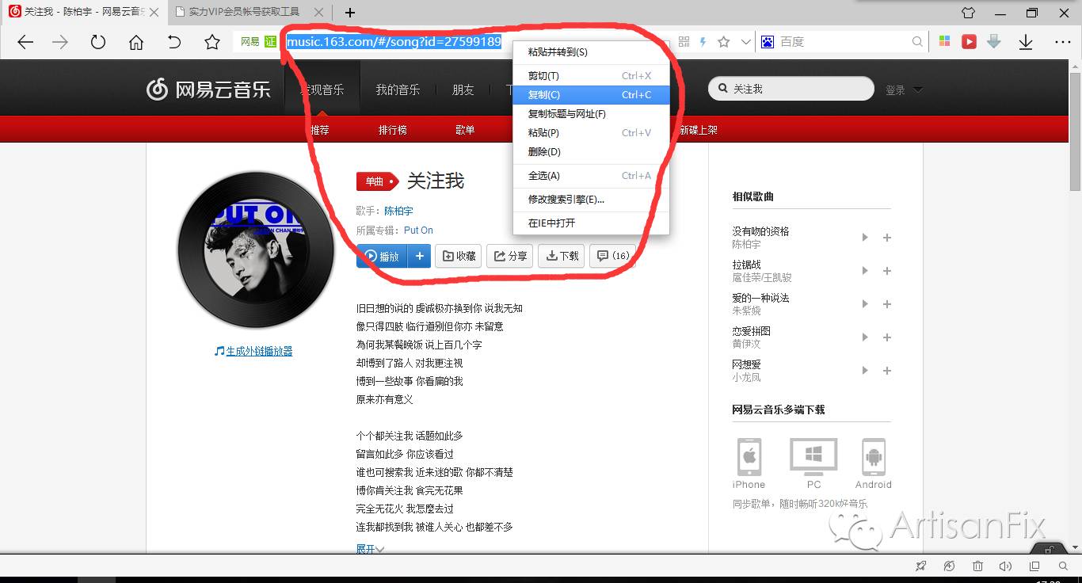Click the 关注我 site search field

[x=792, y=90]
